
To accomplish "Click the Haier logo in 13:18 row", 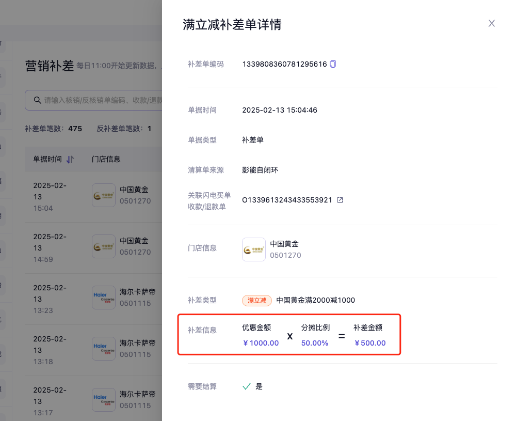I will coord(104,349).
